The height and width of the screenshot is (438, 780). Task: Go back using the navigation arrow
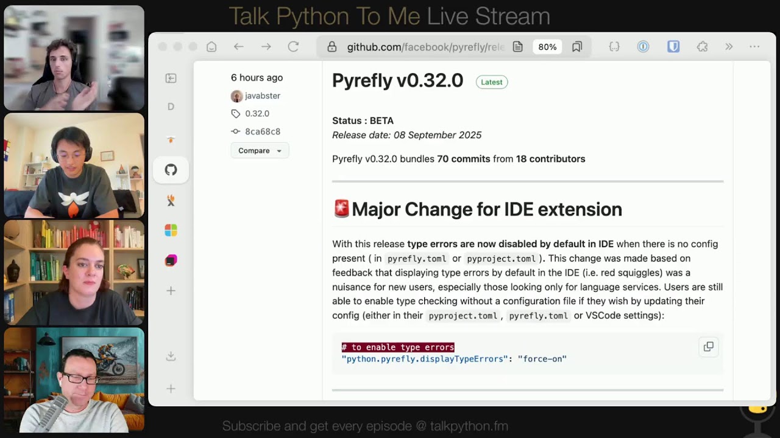[x=238, y=46]
